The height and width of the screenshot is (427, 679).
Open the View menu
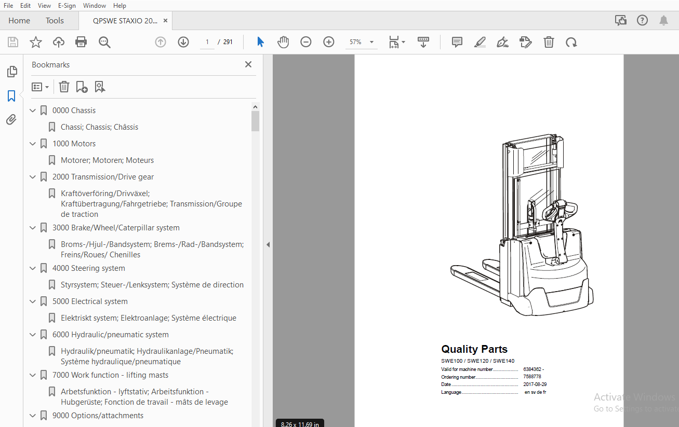click(x=45, y=5)
